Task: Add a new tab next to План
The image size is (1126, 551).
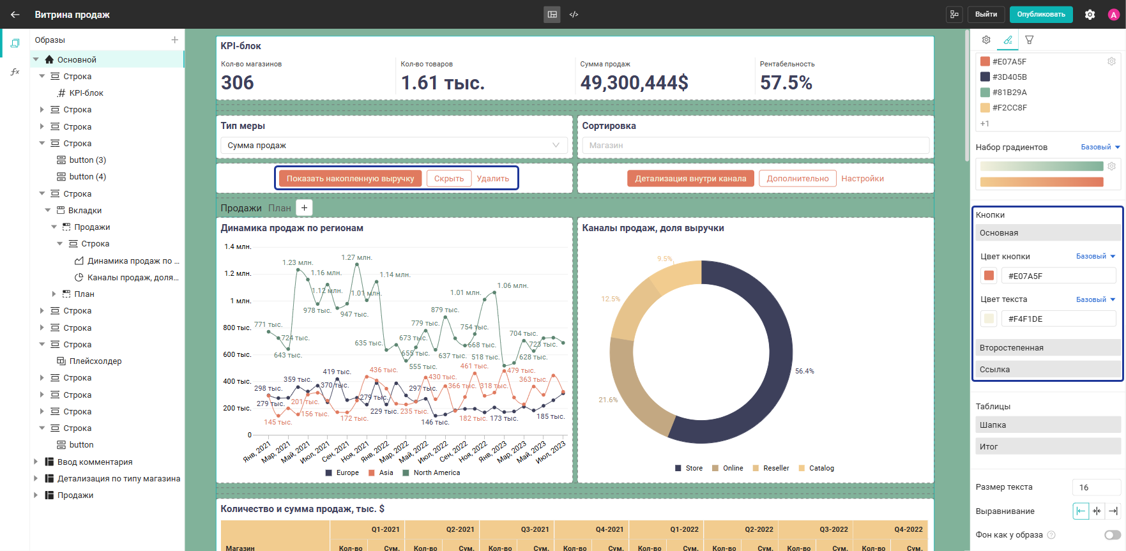Action: click(305, 208)
